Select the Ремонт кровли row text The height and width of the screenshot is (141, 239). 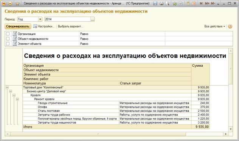click(44, 99)
